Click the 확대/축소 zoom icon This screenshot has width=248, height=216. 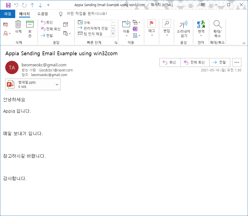click(218, 24)
